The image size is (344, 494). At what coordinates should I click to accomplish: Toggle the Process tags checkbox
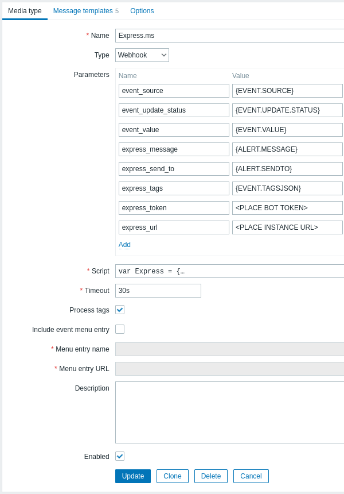pyautogui.click(x=120, y=310)
